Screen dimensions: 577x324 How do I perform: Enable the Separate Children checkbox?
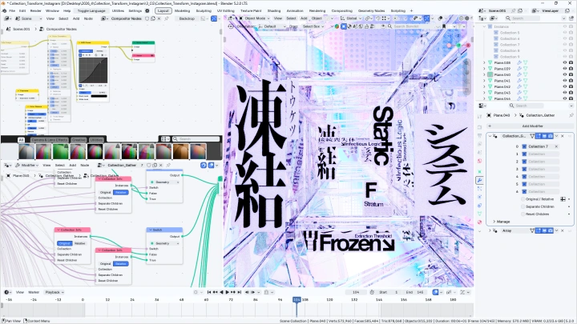[523, 207]
